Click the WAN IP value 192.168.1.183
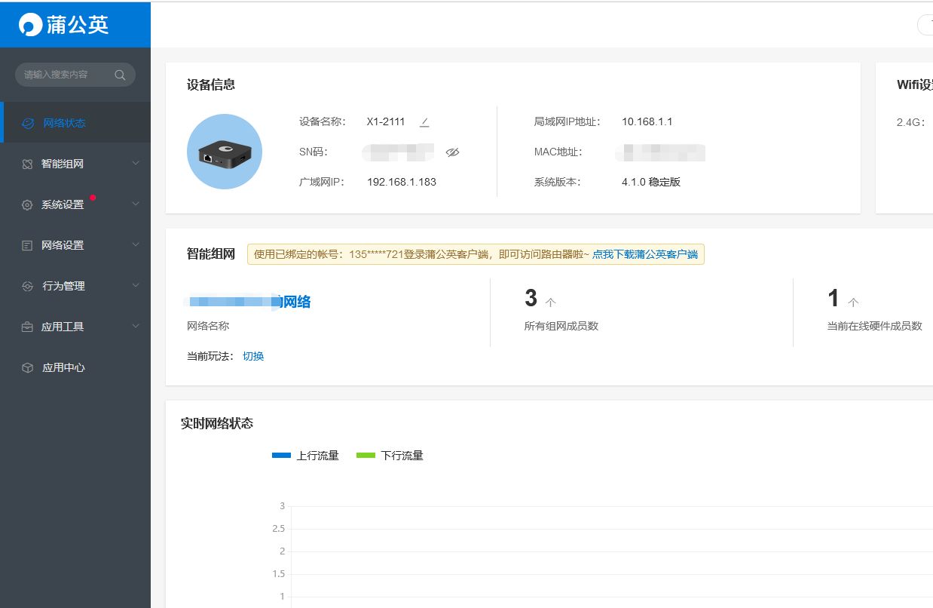 click(x=402, y=182)
